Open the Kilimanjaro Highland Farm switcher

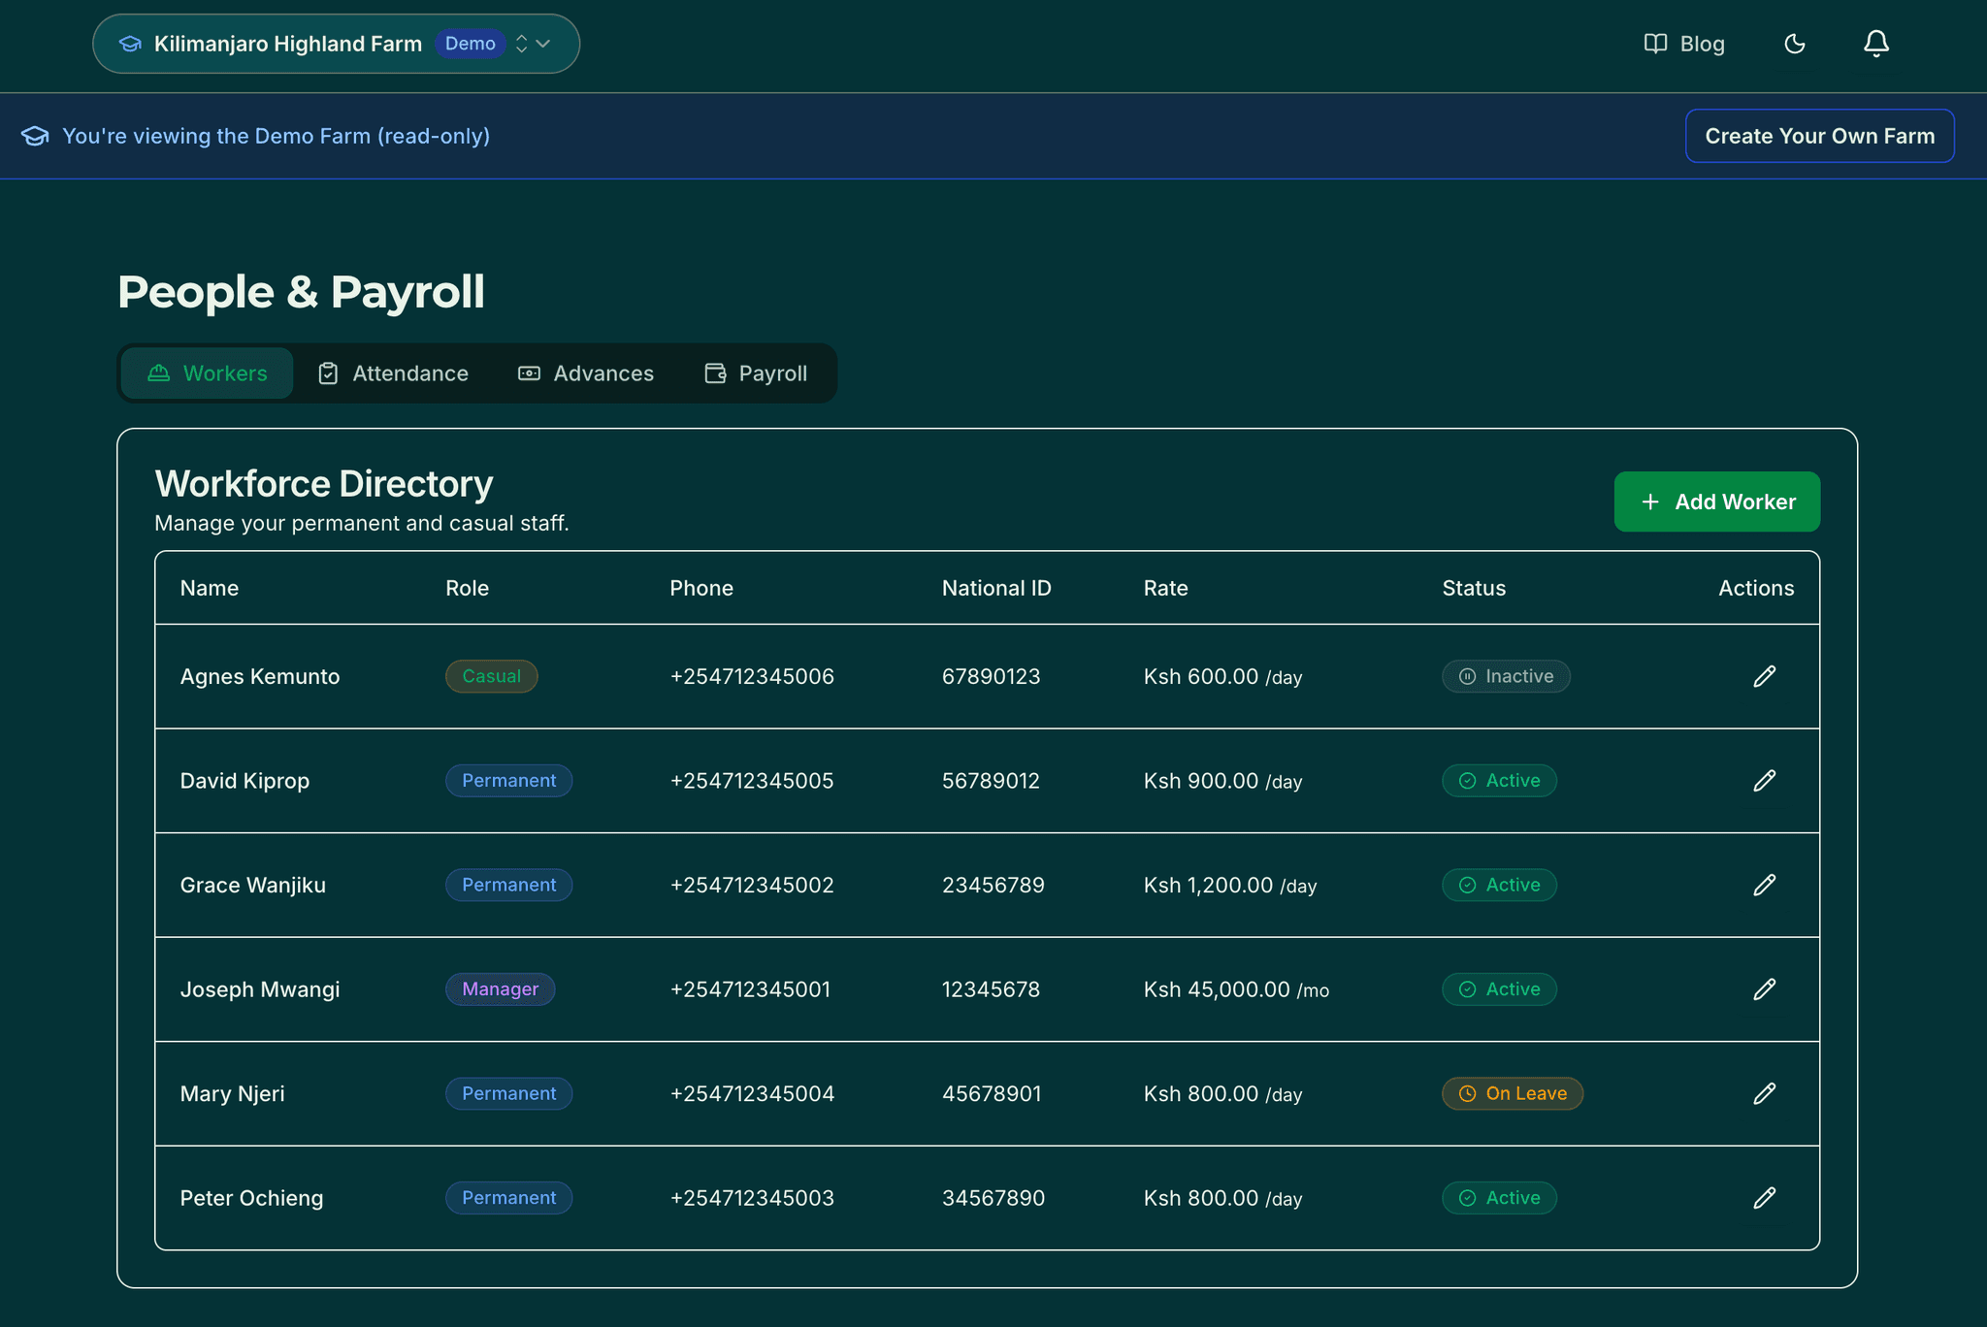click(287, 43)
